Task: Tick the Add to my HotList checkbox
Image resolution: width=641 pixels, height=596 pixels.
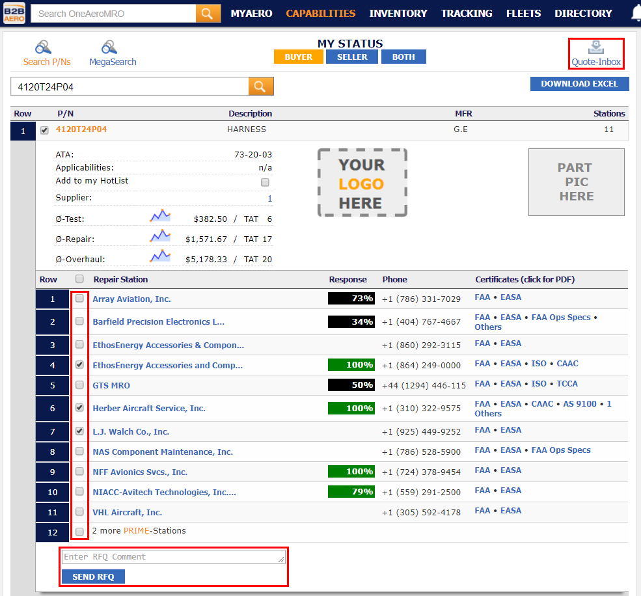Action: (x=265, y=182)
